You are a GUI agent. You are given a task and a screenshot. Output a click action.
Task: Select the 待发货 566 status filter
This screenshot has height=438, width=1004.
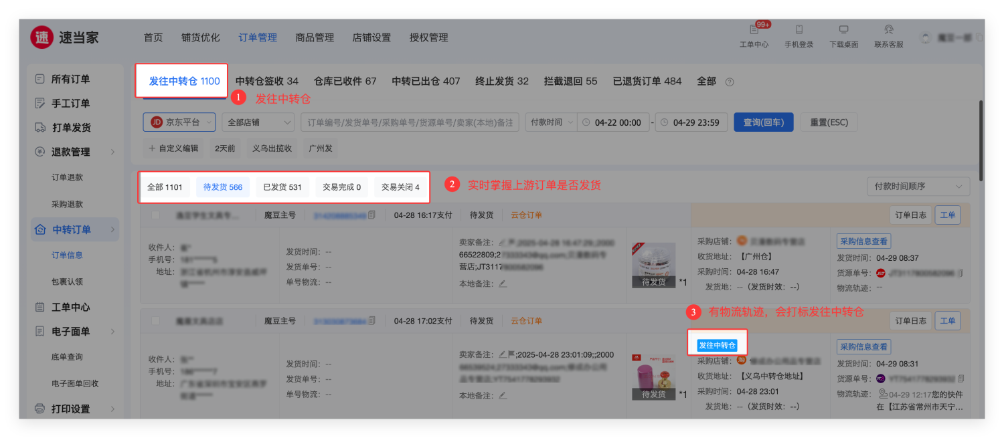click(x=222, y=187)
